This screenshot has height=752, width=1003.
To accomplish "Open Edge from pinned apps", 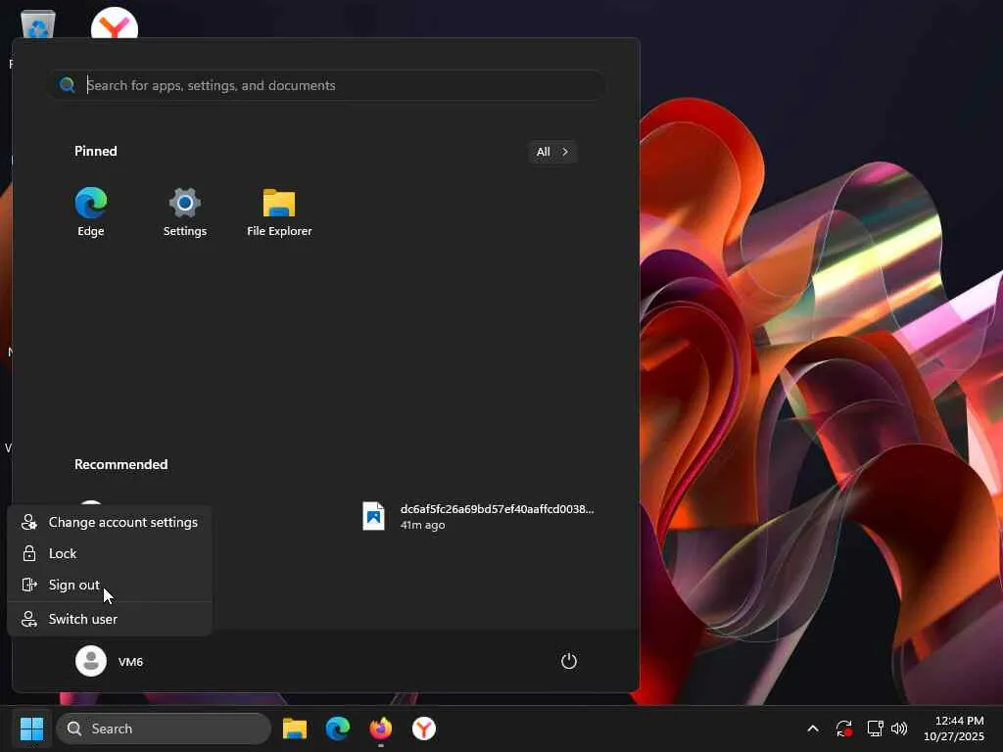I will coord(91,212).
